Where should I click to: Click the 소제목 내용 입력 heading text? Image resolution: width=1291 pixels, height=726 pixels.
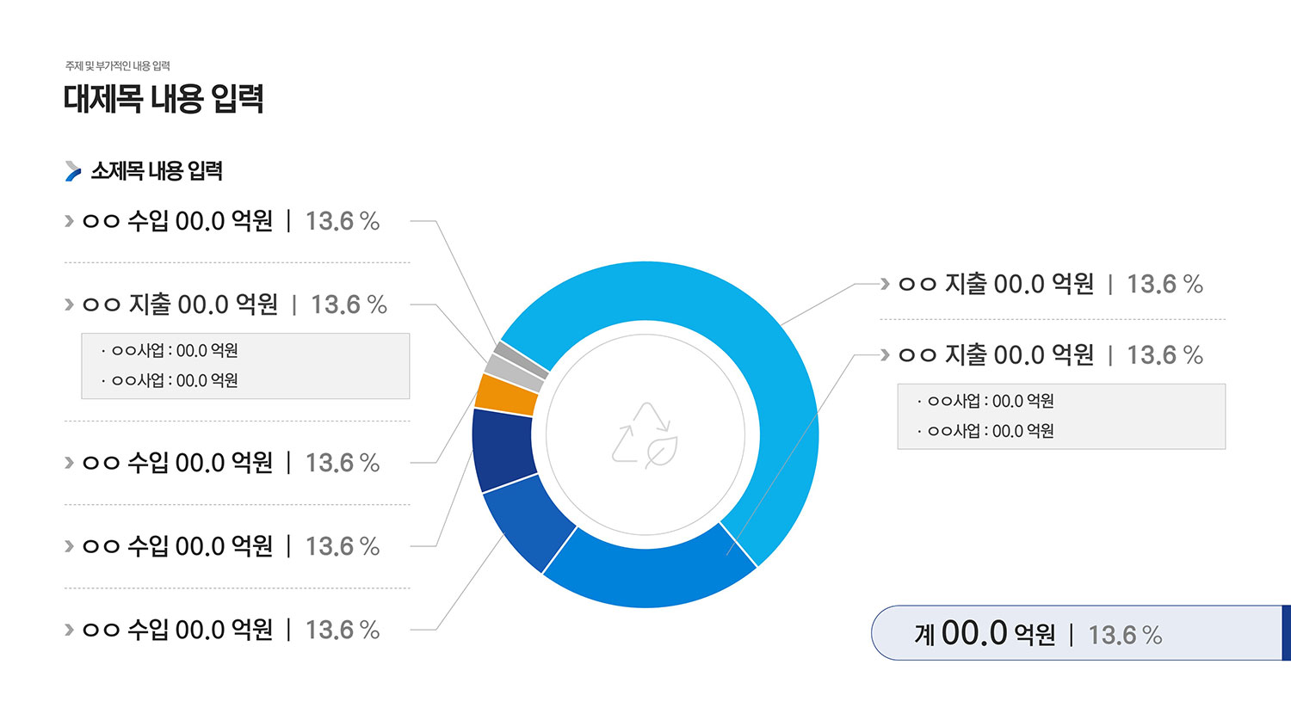click(x=157, y=171)
